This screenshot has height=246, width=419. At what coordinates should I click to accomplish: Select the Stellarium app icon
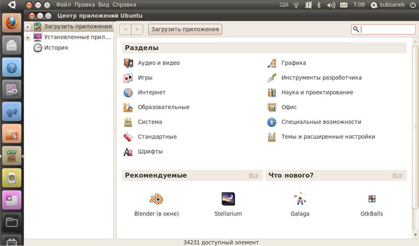click(228, 199)
